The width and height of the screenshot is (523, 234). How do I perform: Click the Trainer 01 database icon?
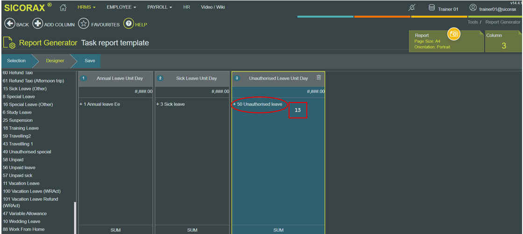(431, 7)
